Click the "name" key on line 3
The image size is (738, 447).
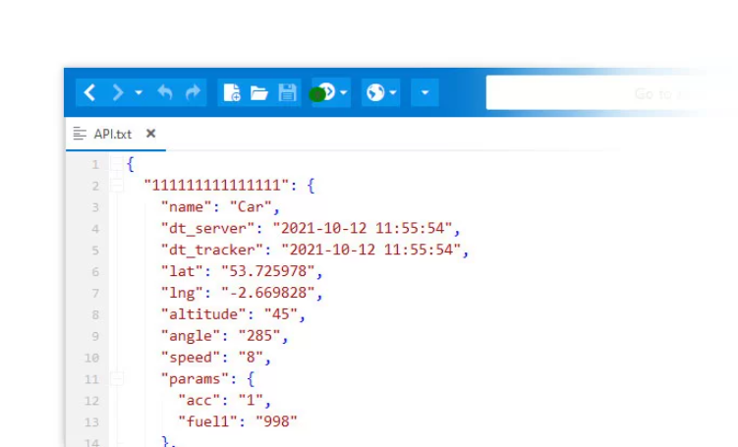coord(186,206)
